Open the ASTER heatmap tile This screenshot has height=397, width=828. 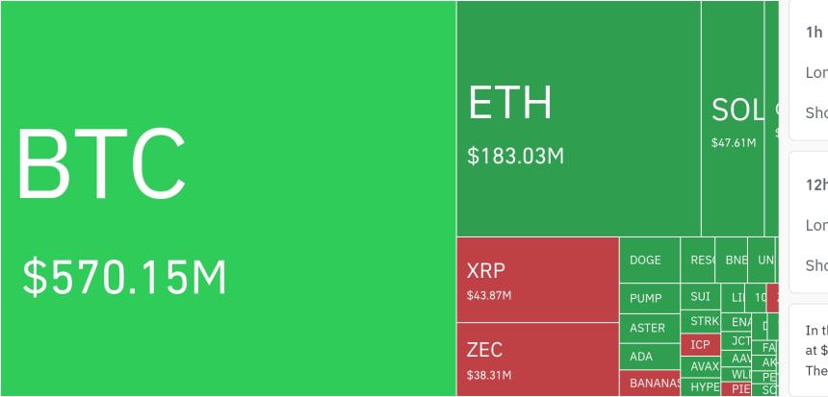click(x=649, y=328)
